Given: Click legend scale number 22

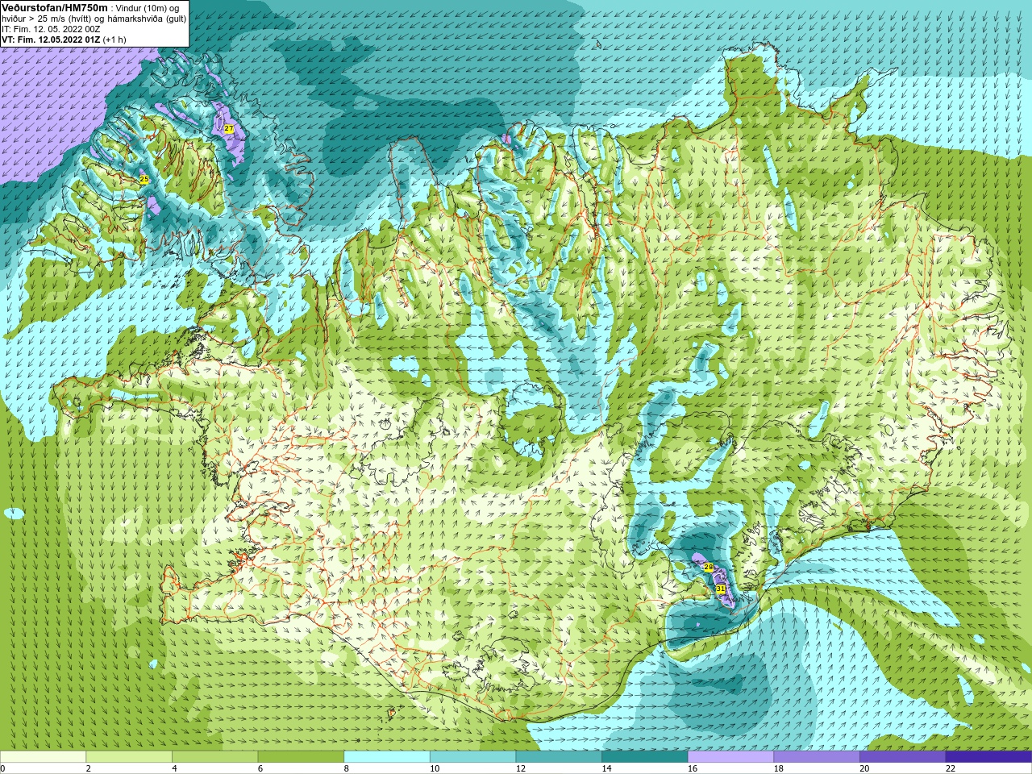Looking at the screenshot, I should coord(951,768).
